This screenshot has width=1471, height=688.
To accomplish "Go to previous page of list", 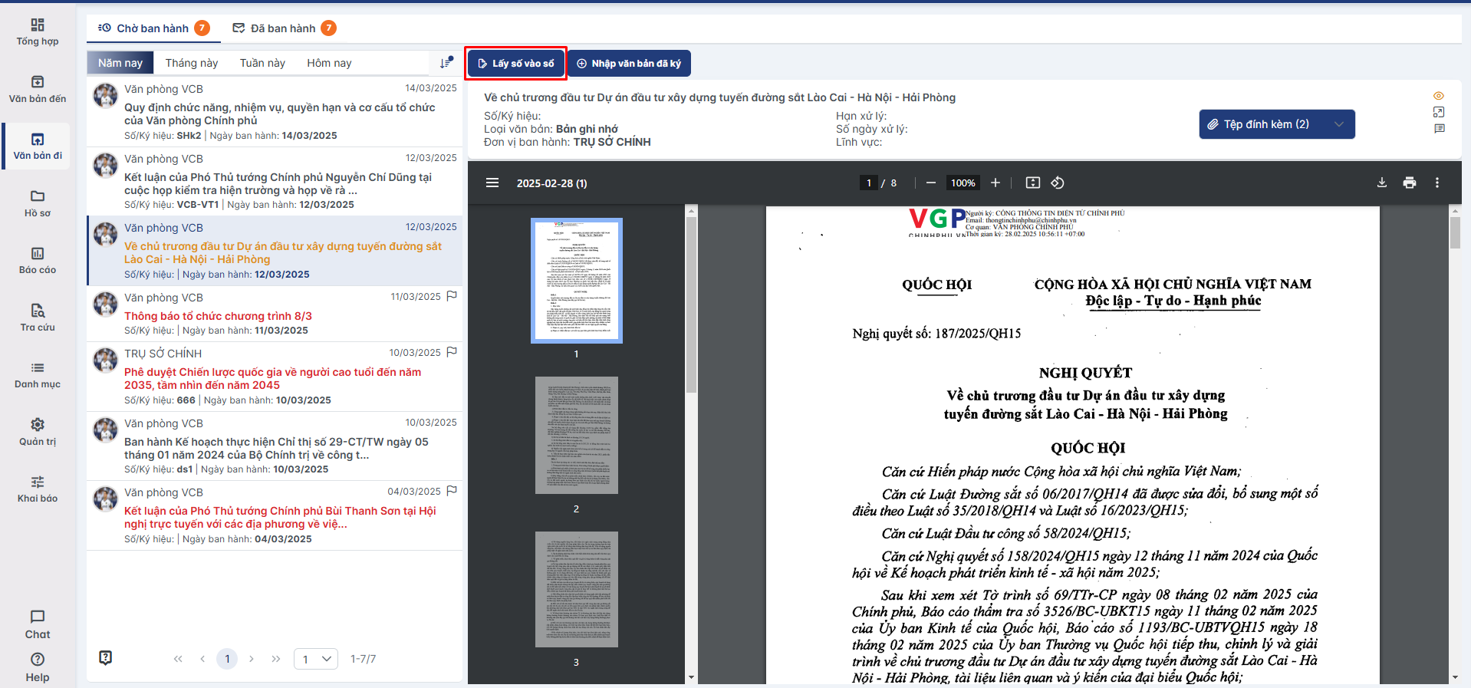I will pos(202,659).
